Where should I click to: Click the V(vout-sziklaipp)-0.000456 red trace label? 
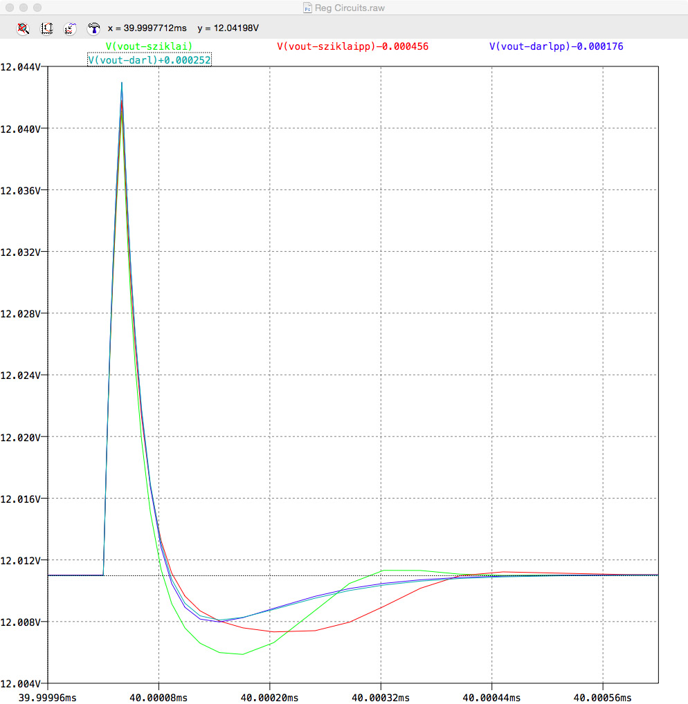[353, 46]
